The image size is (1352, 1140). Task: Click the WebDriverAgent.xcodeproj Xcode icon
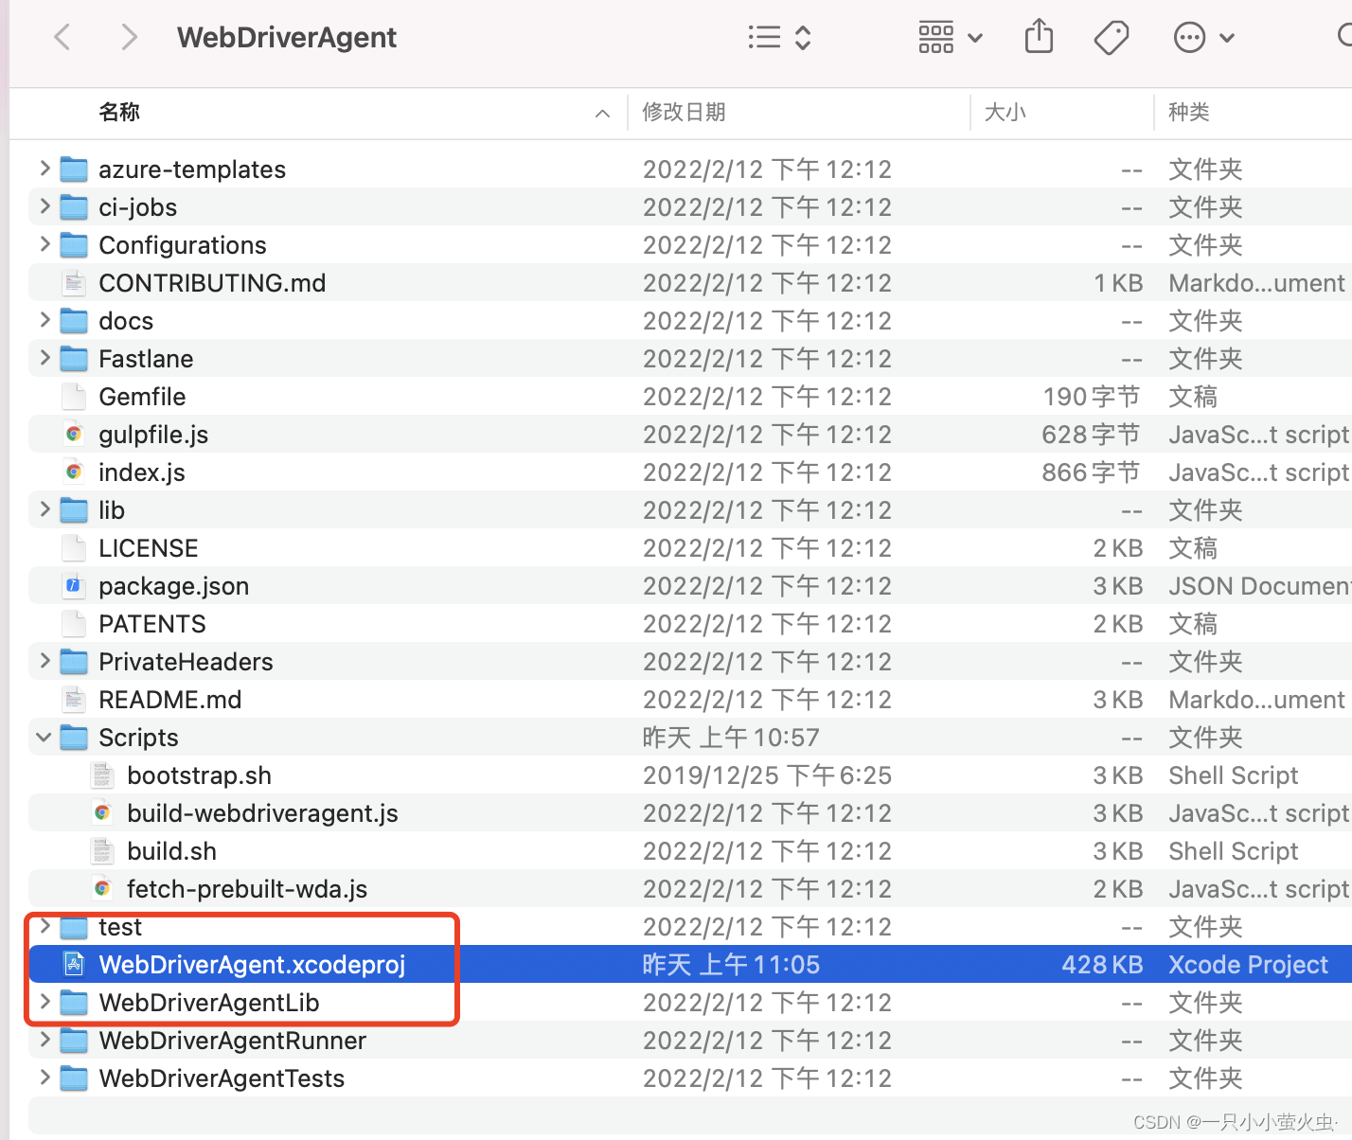[74, 964]
